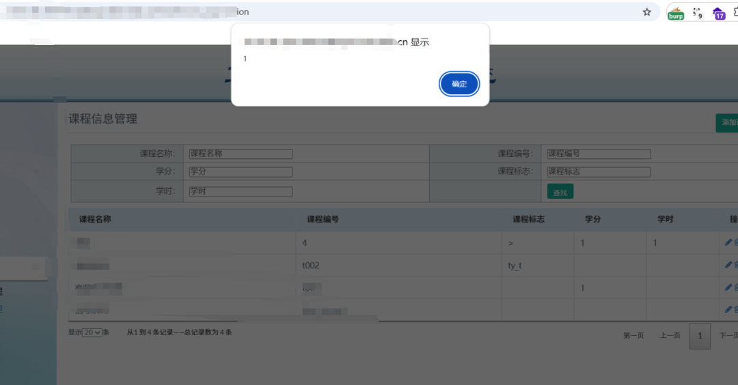The image size is (738, 385).
Task: Focus the 课程名称 search field
Action: coord(241,154)
